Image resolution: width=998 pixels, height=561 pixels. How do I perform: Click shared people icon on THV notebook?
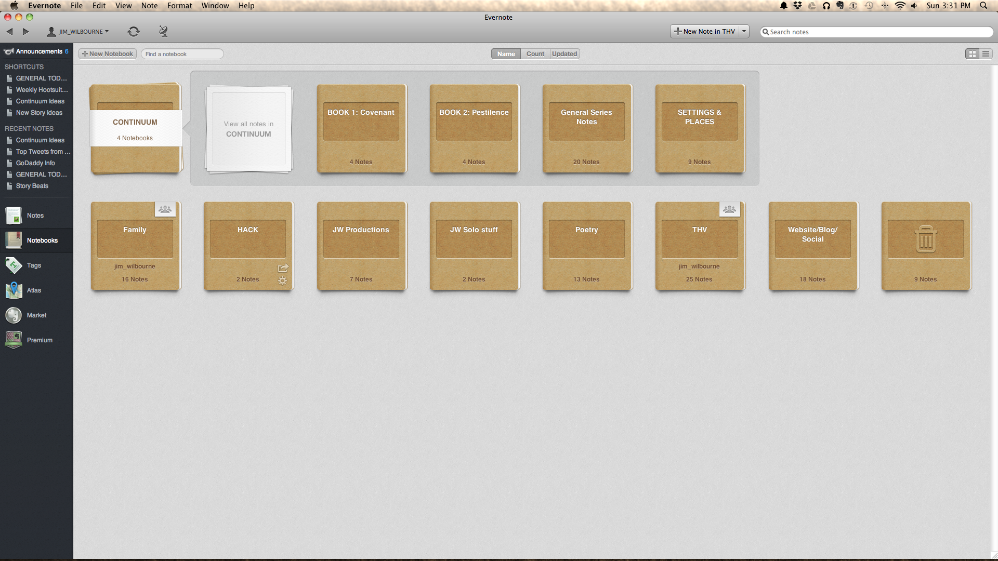pyautogui.click(x=729, y=209)
